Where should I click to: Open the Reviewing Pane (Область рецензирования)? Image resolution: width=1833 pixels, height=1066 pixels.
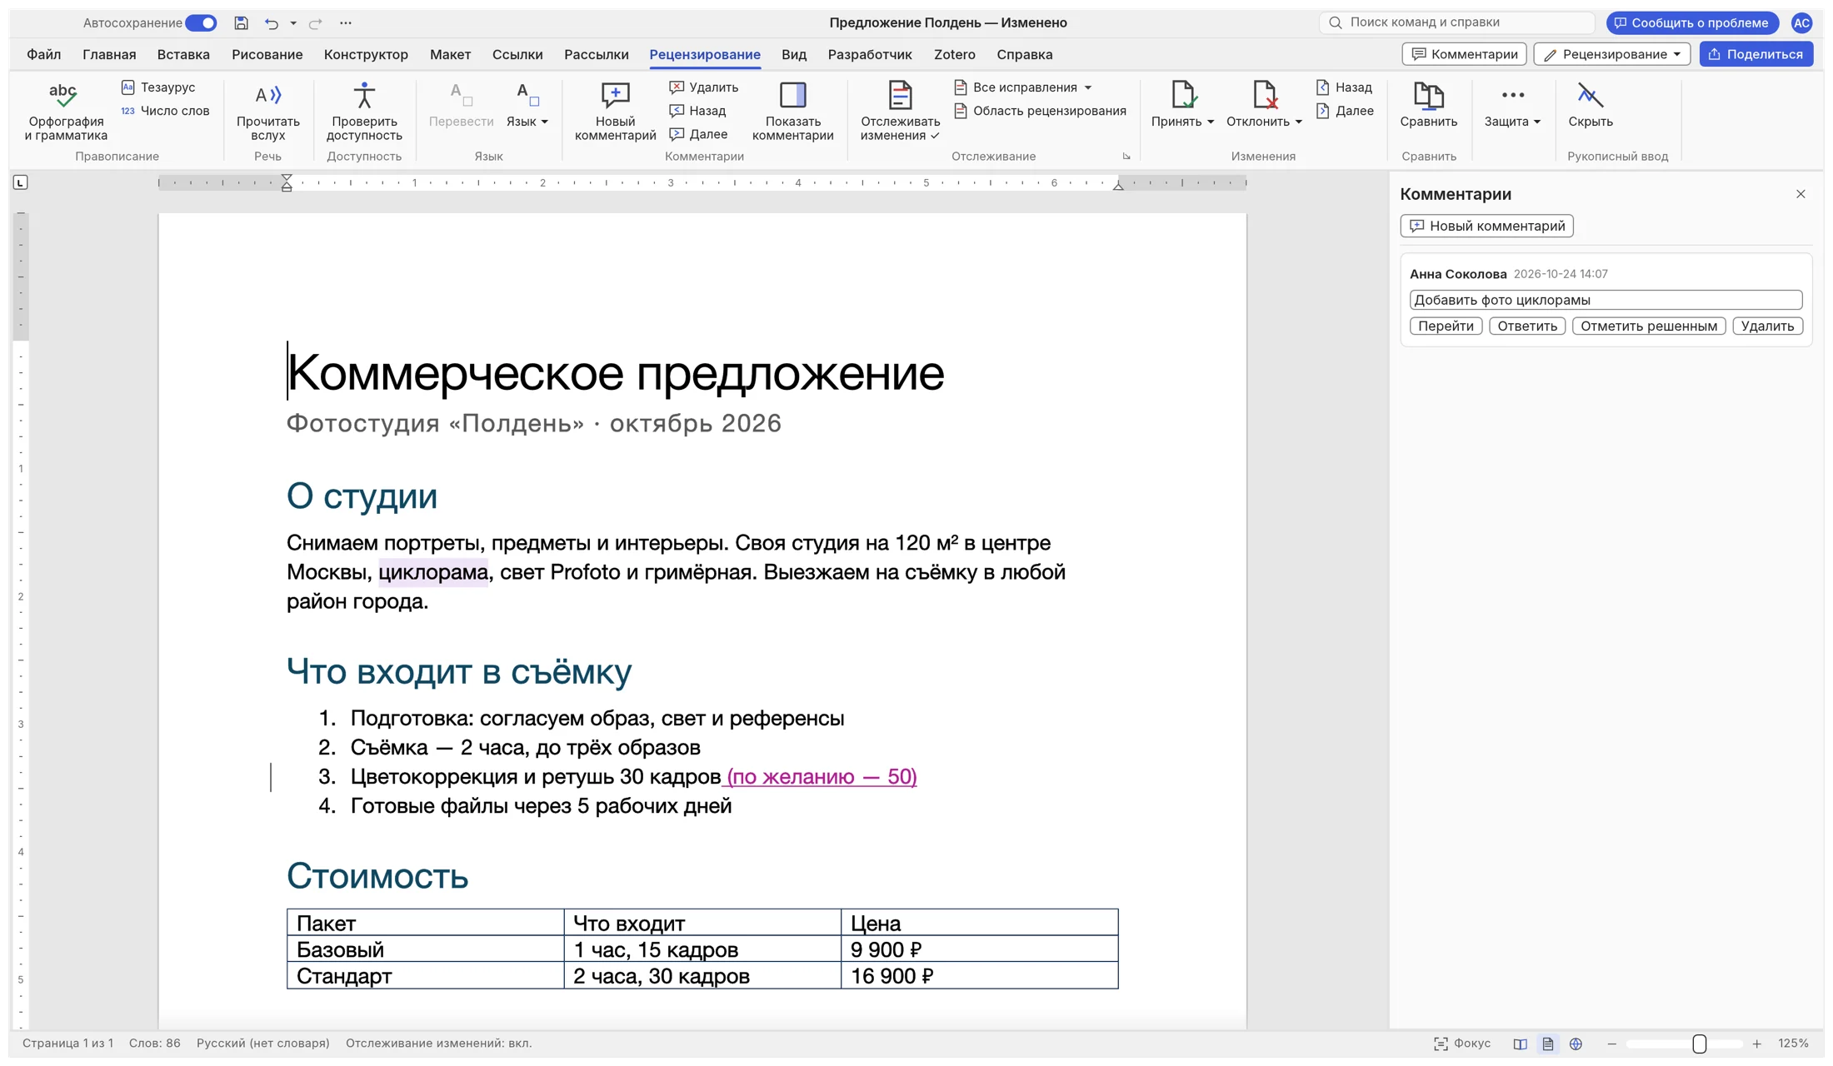coord(1040,111)
